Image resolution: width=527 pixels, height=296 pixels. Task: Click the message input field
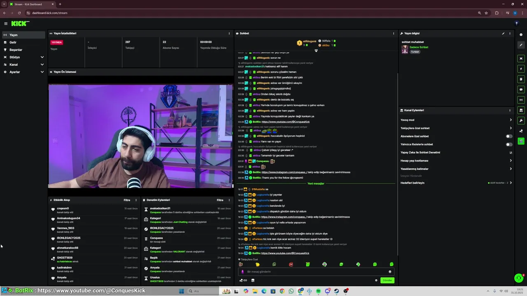coord(316,271)
